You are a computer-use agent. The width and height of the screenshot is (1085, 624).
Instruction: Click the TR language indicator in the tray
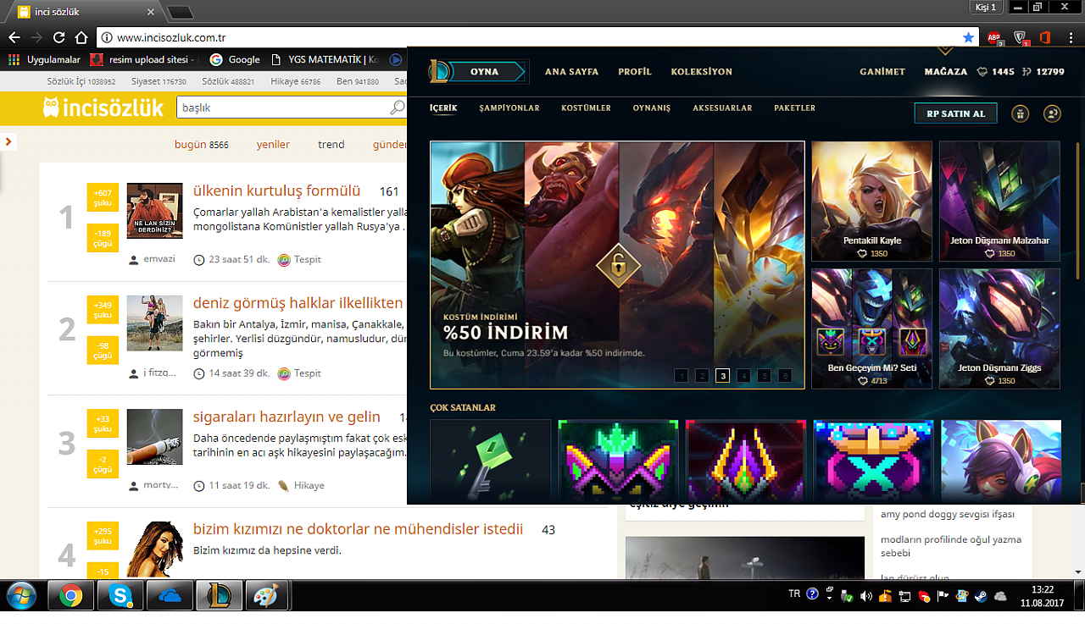point(794,594)
